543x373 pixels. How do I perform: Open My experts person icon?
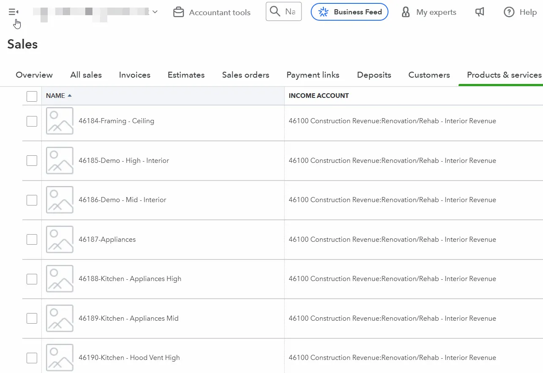tap(406, 12)
